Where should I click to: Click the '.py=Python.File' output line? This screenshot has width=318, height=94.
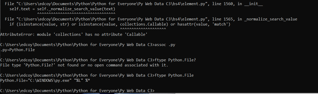point(18,50)
